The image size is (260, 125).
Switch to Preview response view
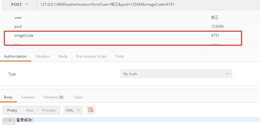(49, 110)
